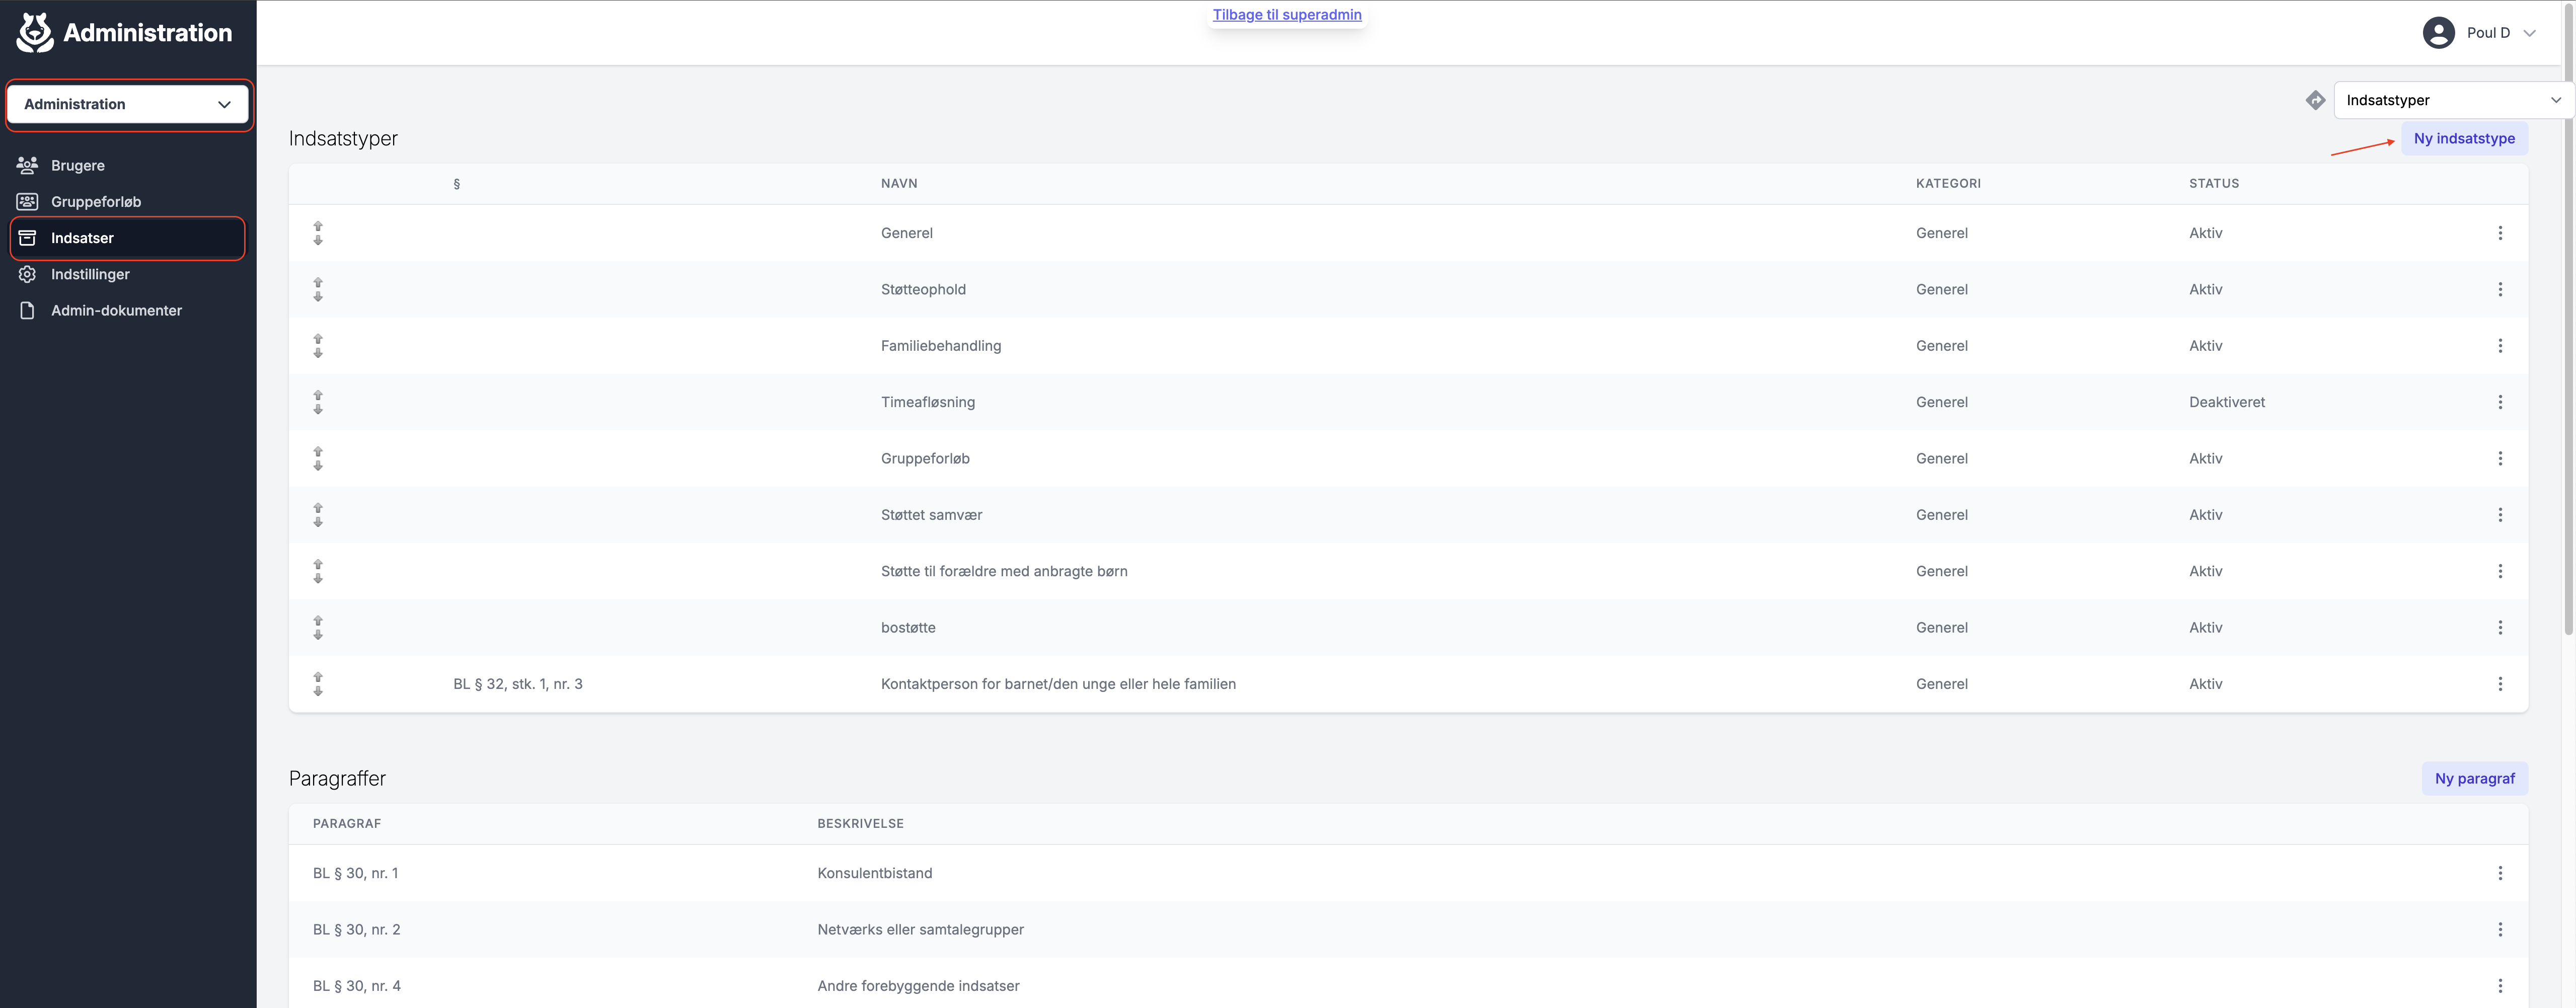Screen dimensions: 2576x1008
Task: Click the diamond icon beside Indsatstyper dropdown
Action: point(2315,100)
